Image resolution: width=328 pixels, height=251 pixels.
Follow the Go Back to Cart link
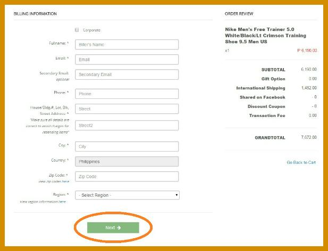click(301, 162)
